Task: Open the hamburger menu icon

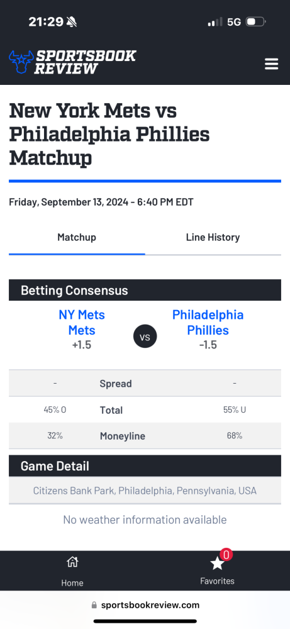Action: tap(272, 64)
